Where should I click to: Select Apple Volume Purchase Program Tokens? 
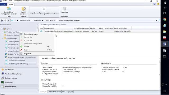click(x=22, y=58)
